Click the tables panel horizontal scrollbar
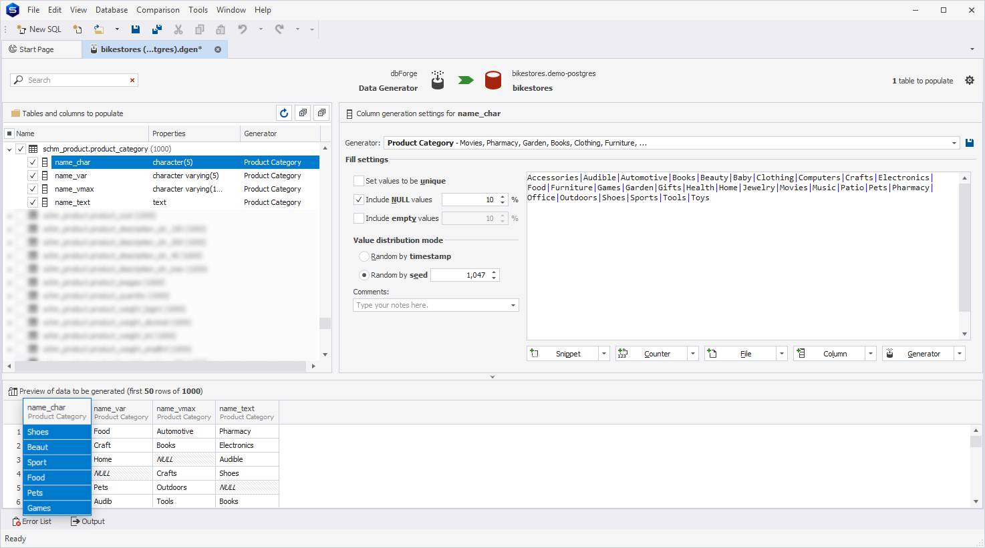This screenshot has height=548, width=985. [x=161, y=366]
